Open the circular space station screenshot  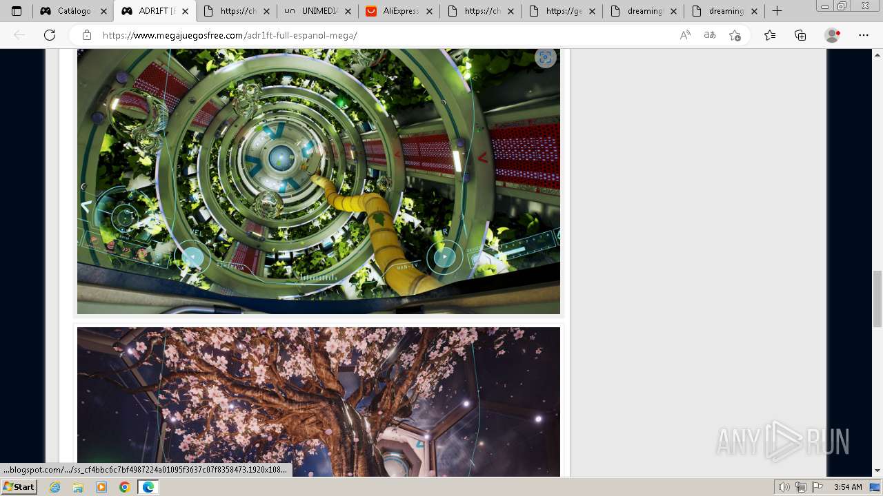click(x=319, y=181)
